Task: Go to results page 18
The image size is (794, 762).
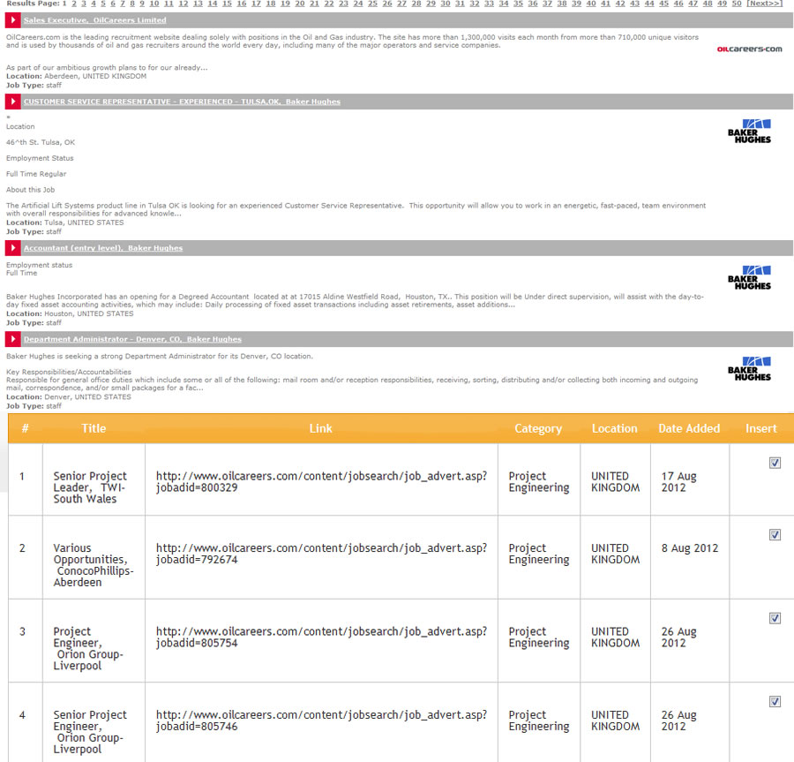Action: point(271,4)
